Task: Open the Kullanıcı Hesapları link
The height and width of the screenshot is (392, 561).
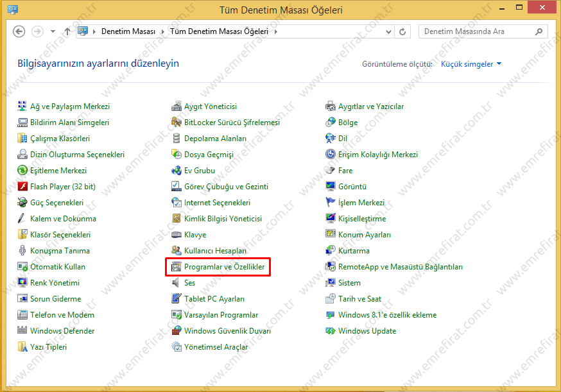Action: click(215, 251)
